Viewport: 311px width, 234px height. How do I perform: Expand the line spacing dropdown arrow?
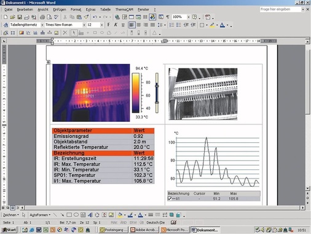(165, 25)
